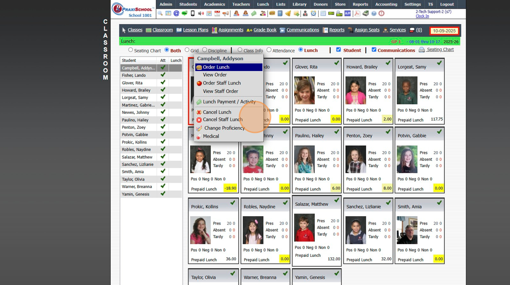Image resolution: width=510 pixels, height=285 pixels.
Task: Open the Services link
Action: (398, 30)
